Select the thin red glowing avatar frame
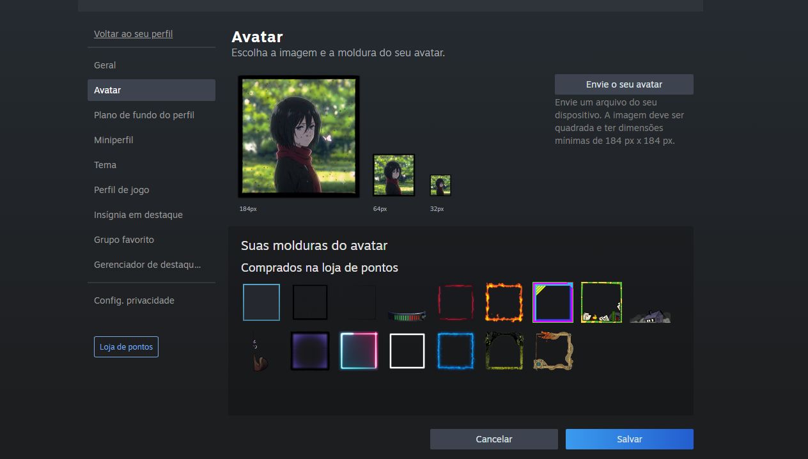The width and height of the screenshot is (808, 459). (x=456, y=302)
